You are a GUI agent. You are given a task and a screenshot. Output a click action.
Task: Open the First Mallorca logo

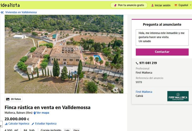(x=178, y=96)
